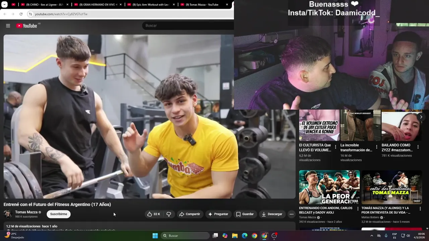
Task: Open Tomas Mazza channel name link
Action: (26, 212)
